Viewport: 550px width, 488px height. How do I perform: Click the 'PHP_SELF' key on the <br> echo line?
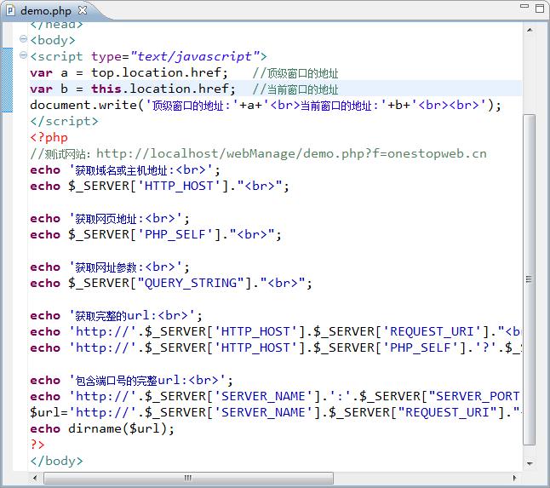(x=175, y=234)
